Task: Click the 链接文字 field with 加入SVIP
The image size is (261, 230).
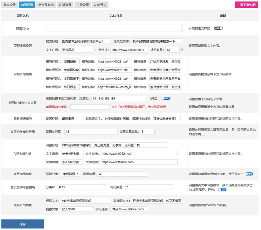Action: tap(77, 209)
